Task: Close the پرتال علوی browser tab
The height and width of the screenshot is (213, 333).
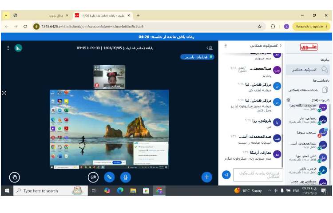Action: pos(67,16)
